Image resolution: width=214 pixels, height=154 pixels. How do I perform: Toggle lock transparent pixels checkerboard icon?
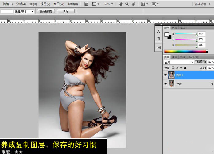pyautogui.click(x=173, y=67)
